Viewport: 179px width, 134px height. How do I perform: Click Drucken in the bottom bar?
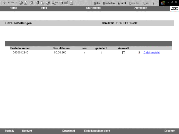point(170,131)
